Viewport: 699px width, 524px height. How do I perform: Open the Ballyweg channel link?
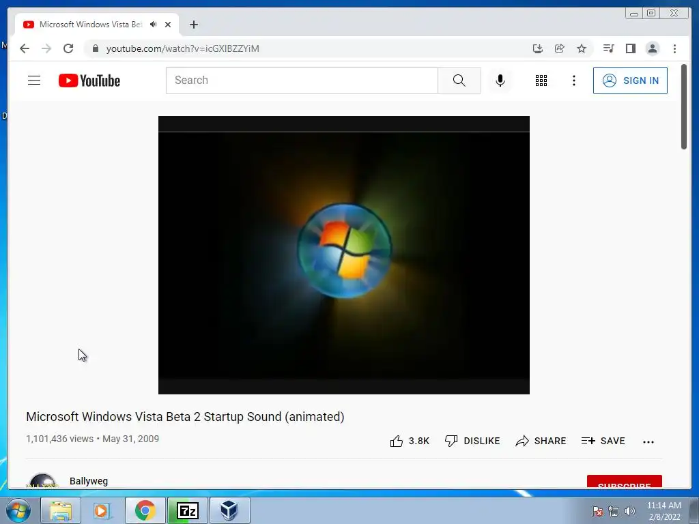[x=89, y=481]
